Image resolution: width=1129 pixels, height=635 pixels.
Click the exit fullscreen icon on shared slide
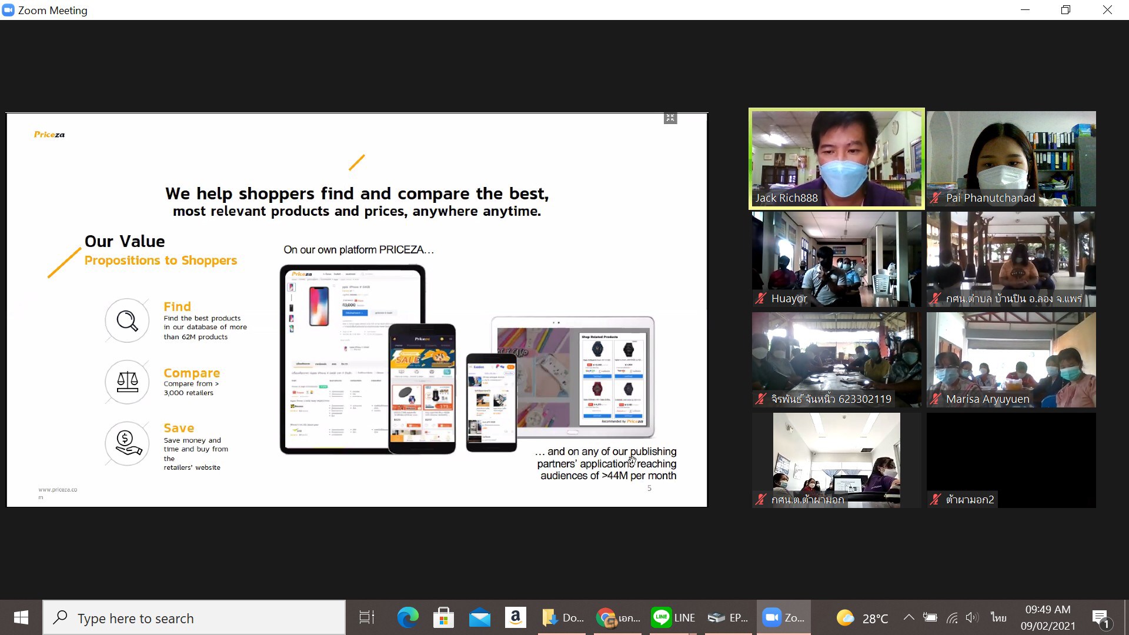pyautogui.click(x=670, y=118)
